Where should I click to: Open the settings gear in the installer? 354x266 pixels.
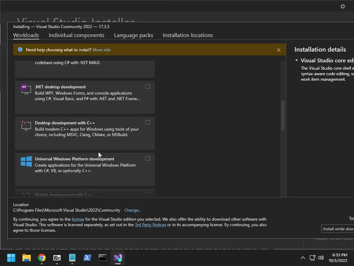coord(343,7)
